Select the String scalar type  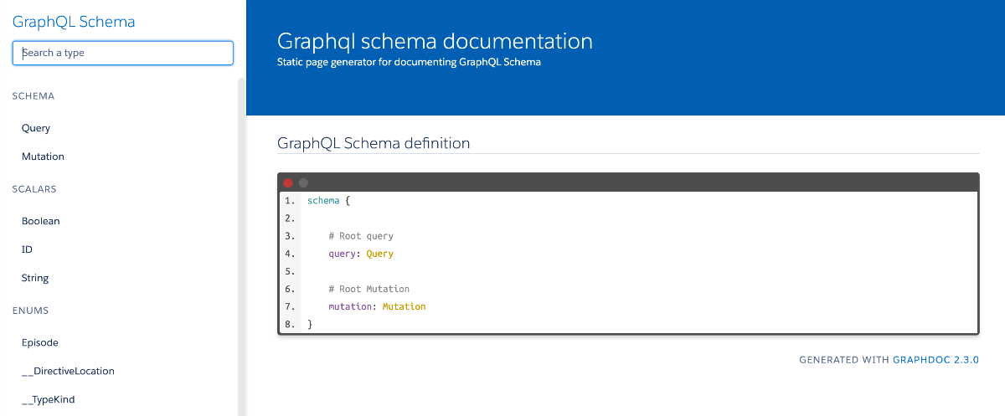click(x=35, y=278)
